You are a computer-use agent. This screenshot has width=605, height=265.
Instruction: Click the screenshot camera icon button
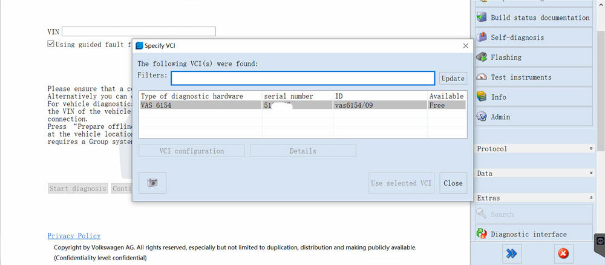coord(152,183)
